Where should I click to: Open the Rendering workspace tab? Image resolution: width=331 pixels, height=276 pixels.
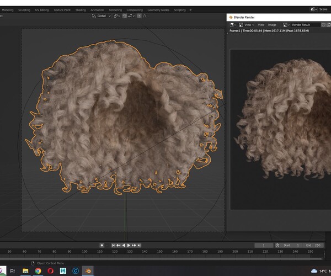tap(115, 10)
